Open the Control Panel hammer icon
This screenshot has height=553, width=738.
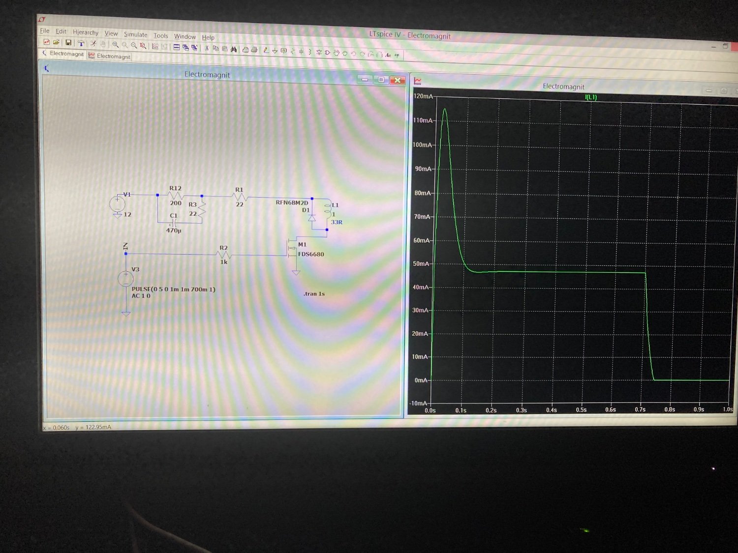pos(81,43)
